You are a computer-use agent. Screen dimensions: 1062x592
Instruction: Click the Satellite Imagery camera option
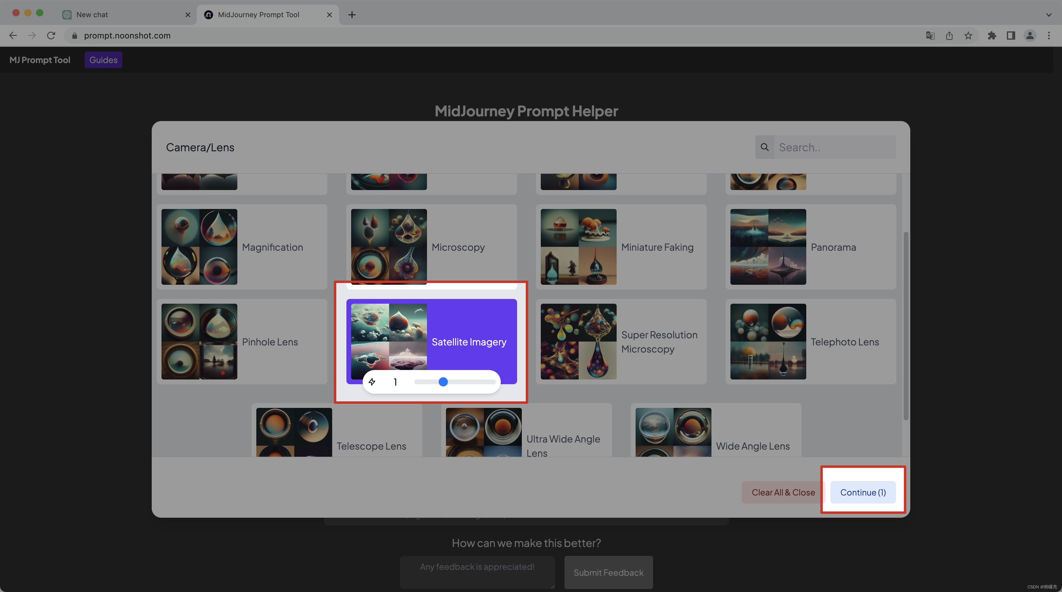coord(431,341)
